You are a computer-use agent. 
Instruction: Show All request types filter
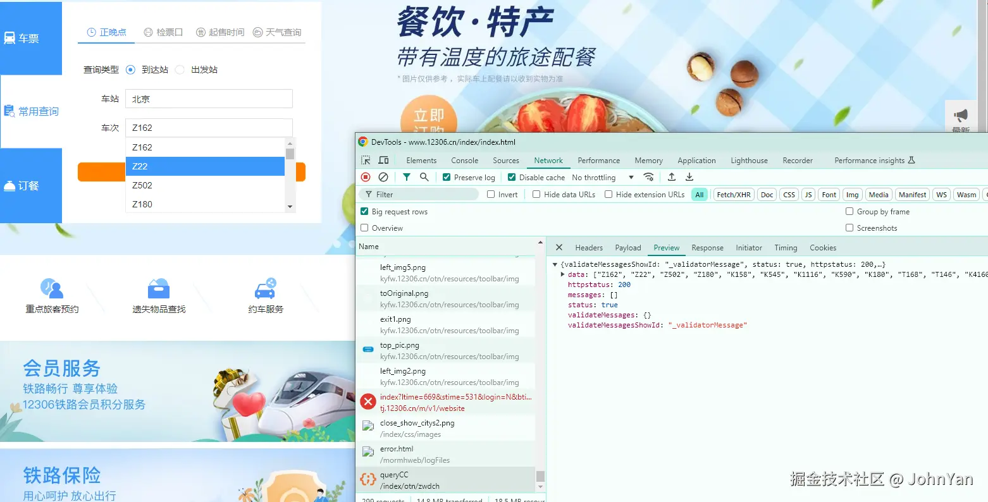point(699,195)
